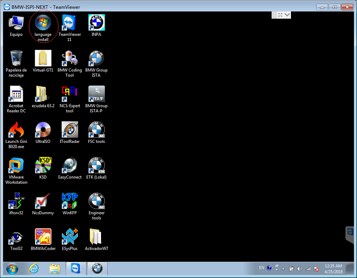This screenshot has width=357, height=278.
Task: Select the EasyConnect shortcut
Action: click(x=69, y=168)
